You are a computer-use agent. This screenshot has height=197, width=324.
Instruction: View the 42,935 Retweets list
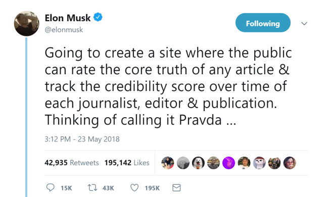click(x=72, y=163)
